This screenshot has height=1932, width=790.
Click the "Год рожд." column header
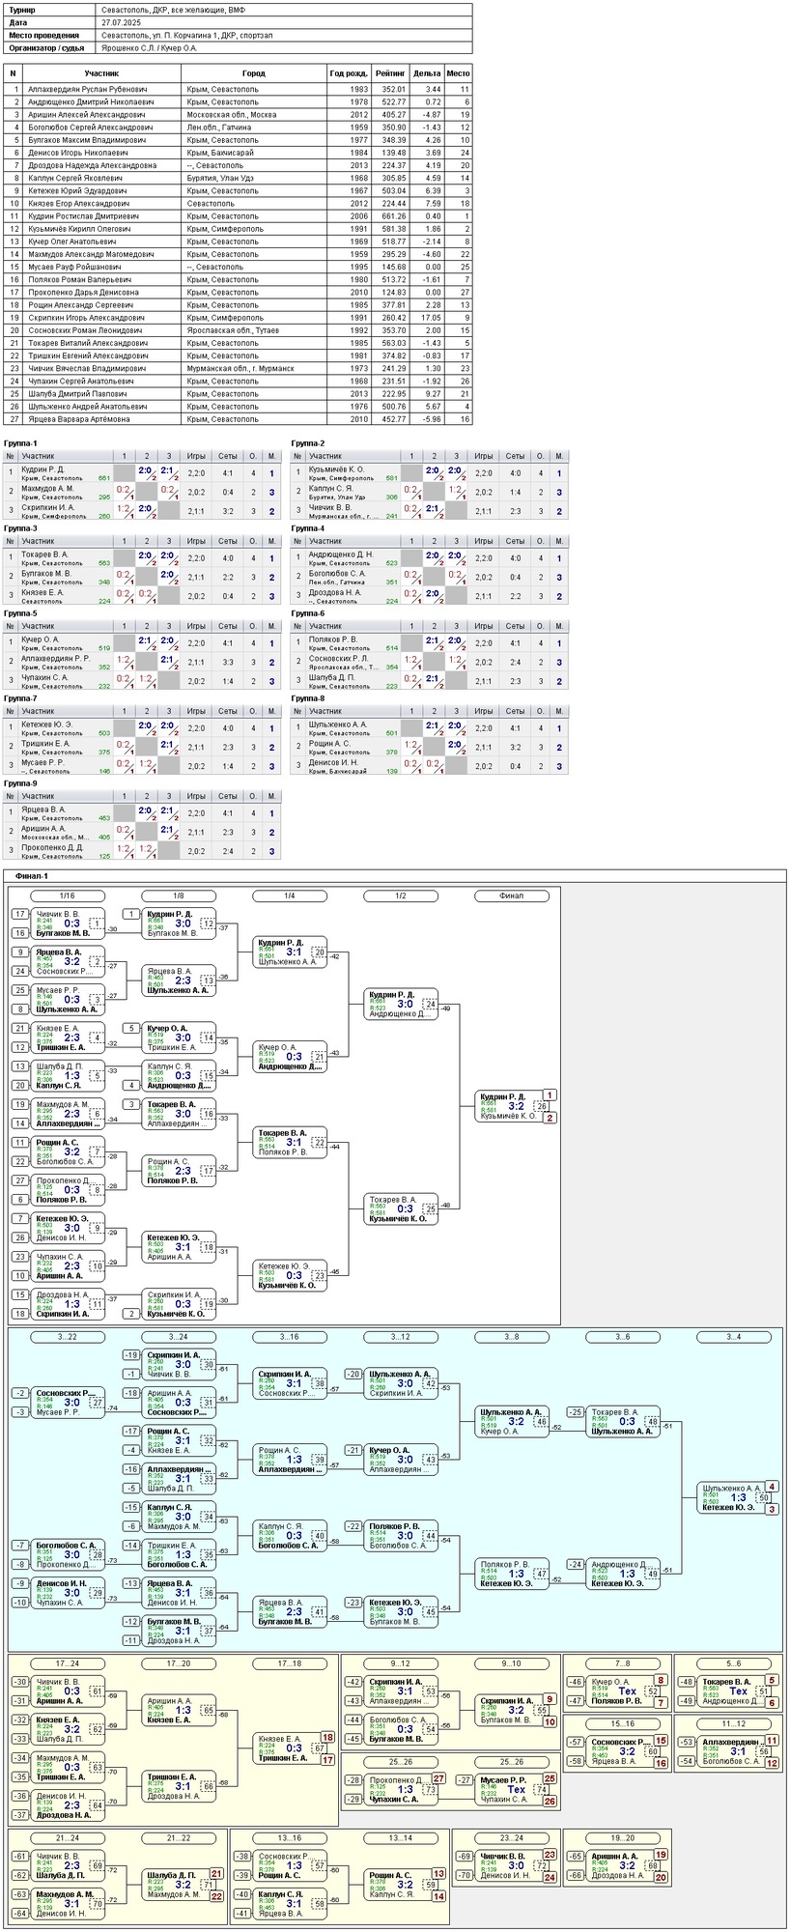pos(349,72)
